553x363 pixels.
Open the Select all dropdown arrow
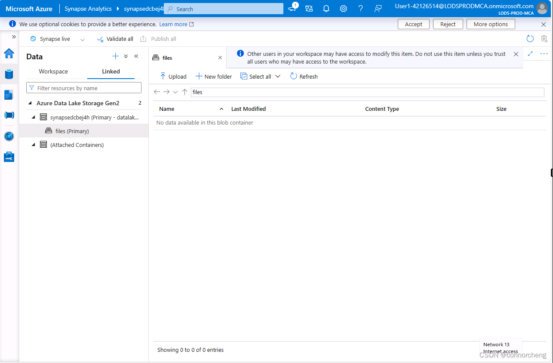[278, 76]
